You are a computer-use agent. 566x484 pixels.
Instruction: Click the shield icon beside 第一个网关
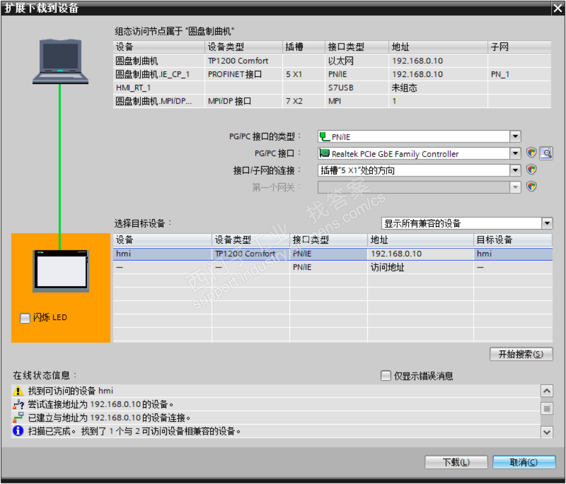click(x=531, y=187)
